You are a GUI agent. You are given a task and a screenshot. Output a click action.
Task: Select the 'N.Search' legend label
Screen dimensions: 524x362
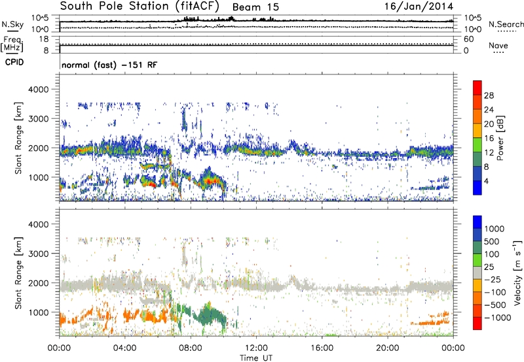(506, 24)
